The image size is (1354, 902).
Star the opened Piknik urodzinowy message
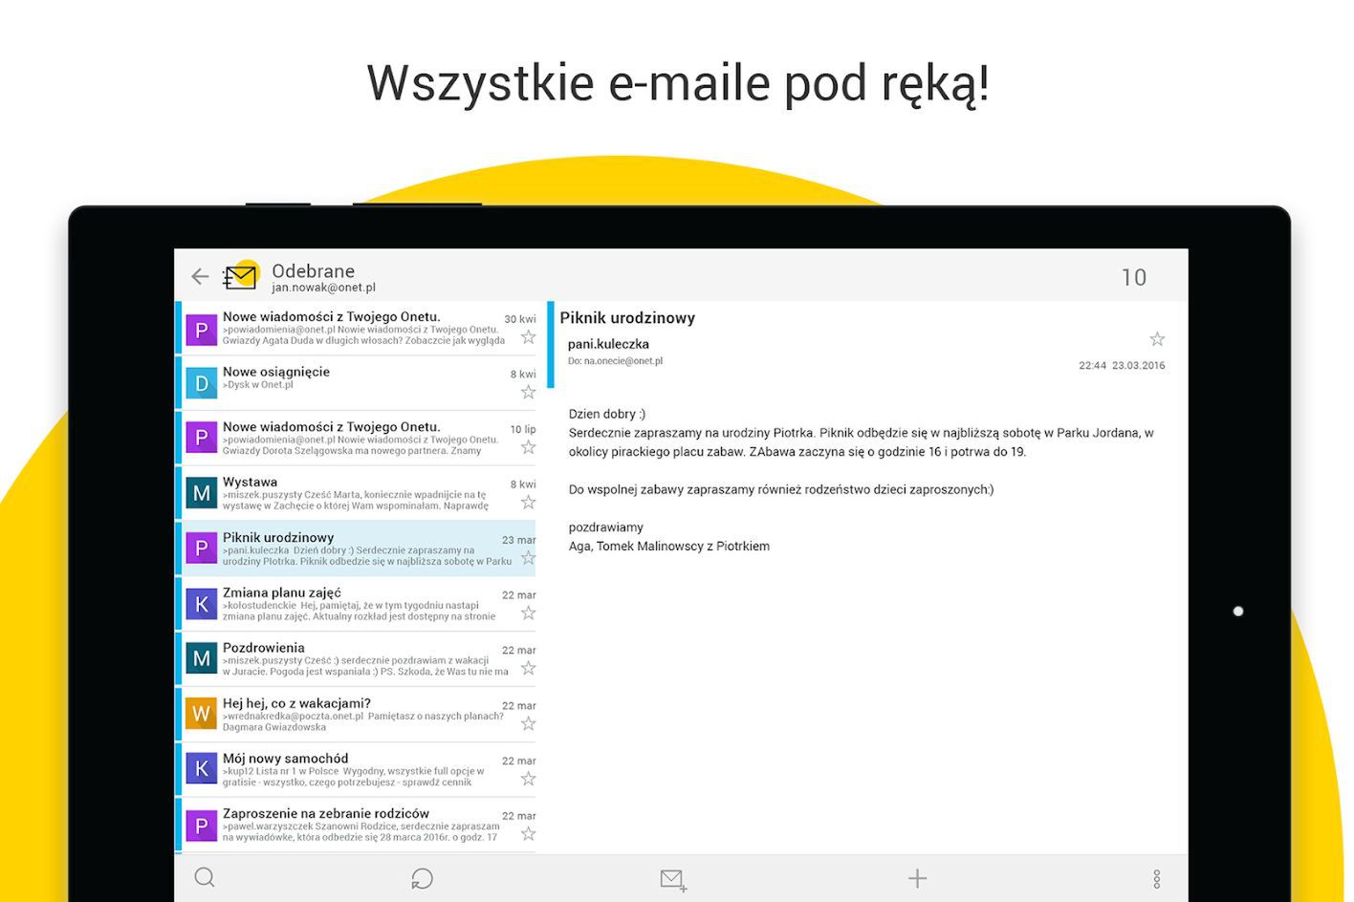(1157, 339)
